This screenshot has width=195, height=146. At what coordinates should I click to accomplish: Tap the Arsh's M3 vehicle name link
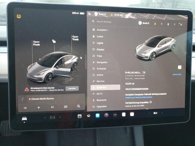[x=177, y=75]
